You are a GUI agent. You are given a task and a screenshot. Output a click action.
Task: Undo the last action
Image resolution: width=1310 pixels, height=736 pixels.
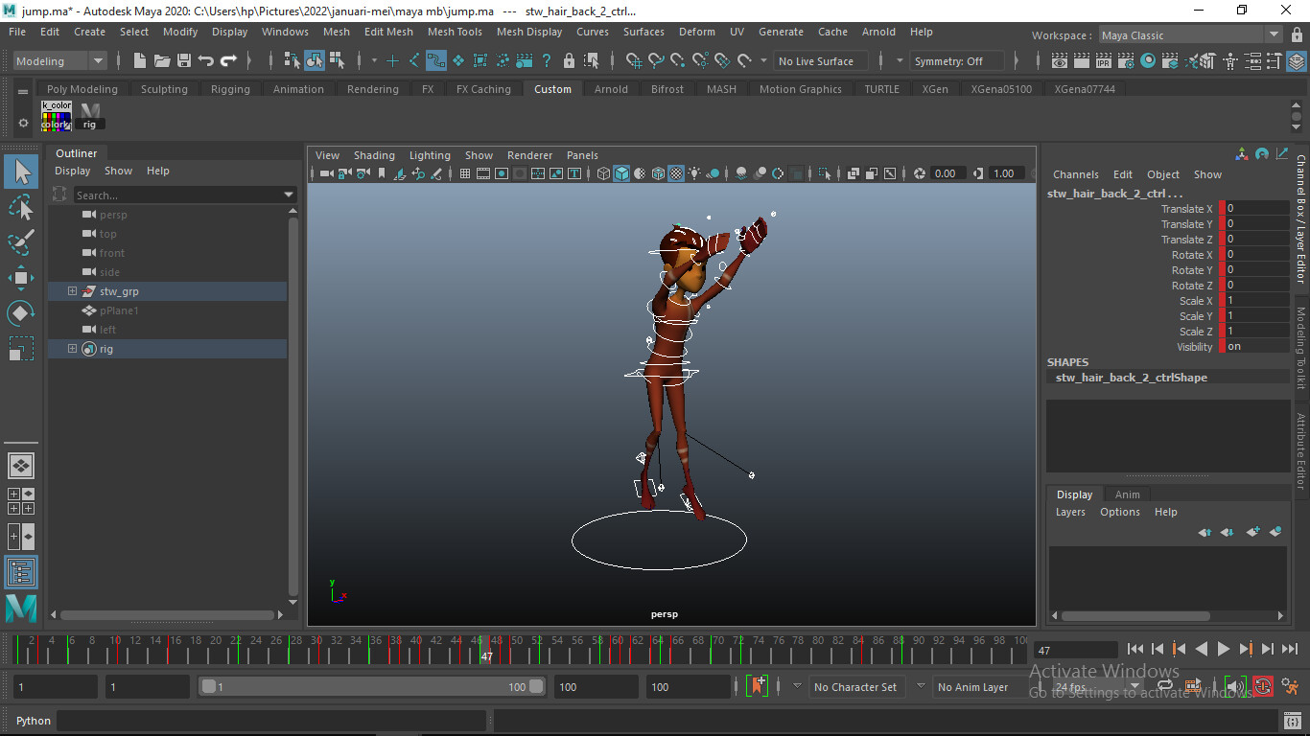point(206,60)
